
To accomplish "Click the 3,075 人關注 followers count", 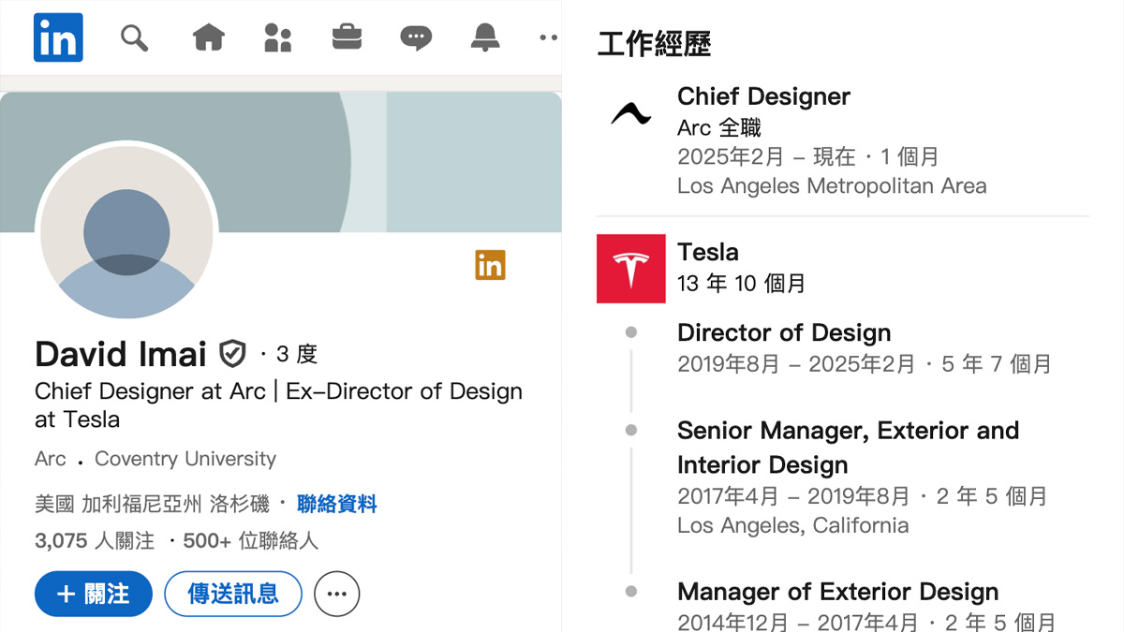I will pos(95,540).
